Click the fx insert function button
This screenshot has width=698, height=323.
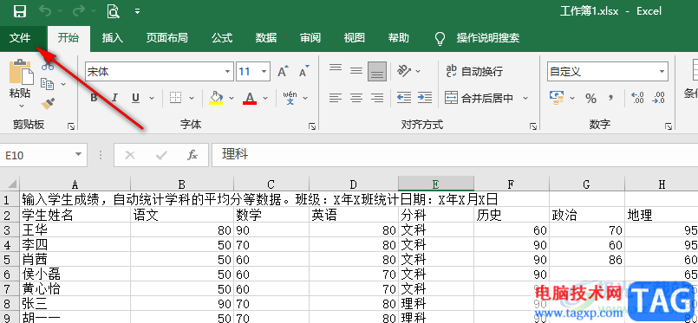[x=192, y=155]
